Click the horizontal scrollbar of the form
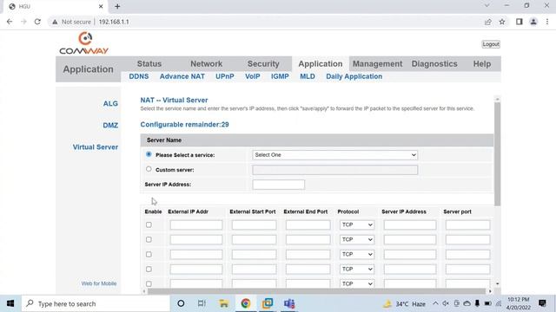The width and height of the screenshot is (556, 312). [316, 291]
